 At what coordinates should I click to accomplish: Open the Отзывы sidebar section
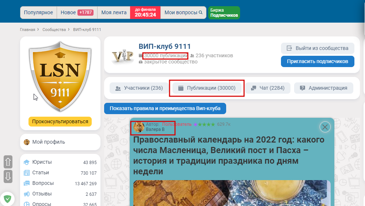click(x=60, y=194)
